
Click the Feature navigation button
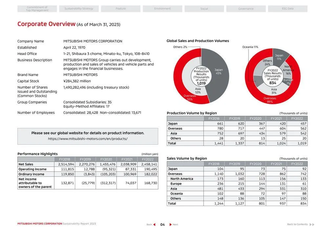coord(121,9)
